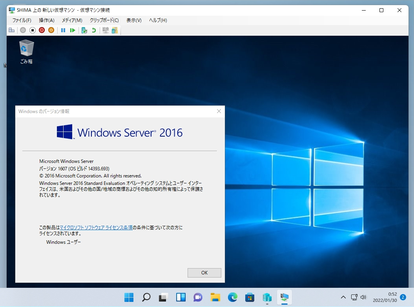Open the 操作(A) menu
The width and height of the screenshot is (414, 307).
(x=46, y=20)
